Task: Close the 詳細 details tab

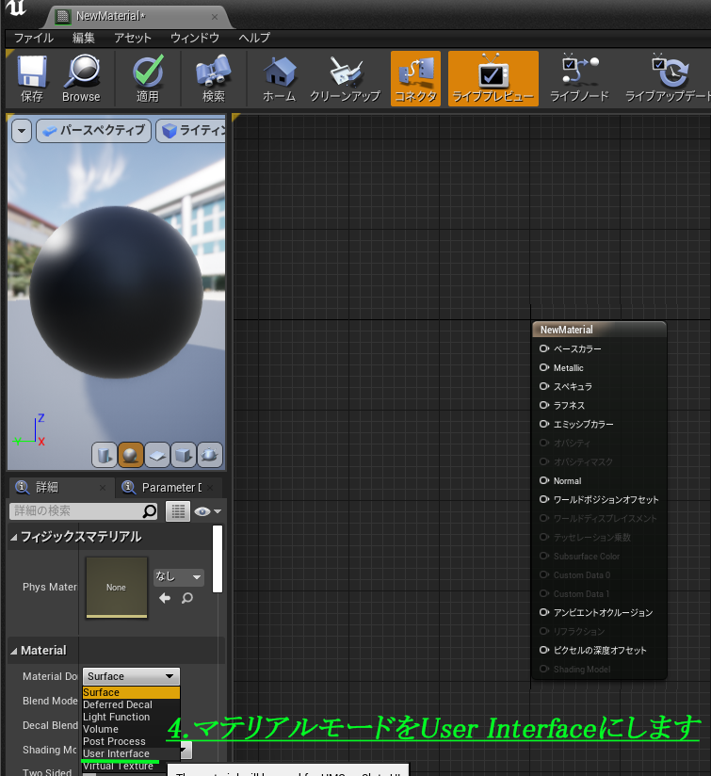Action: (103, 488)
